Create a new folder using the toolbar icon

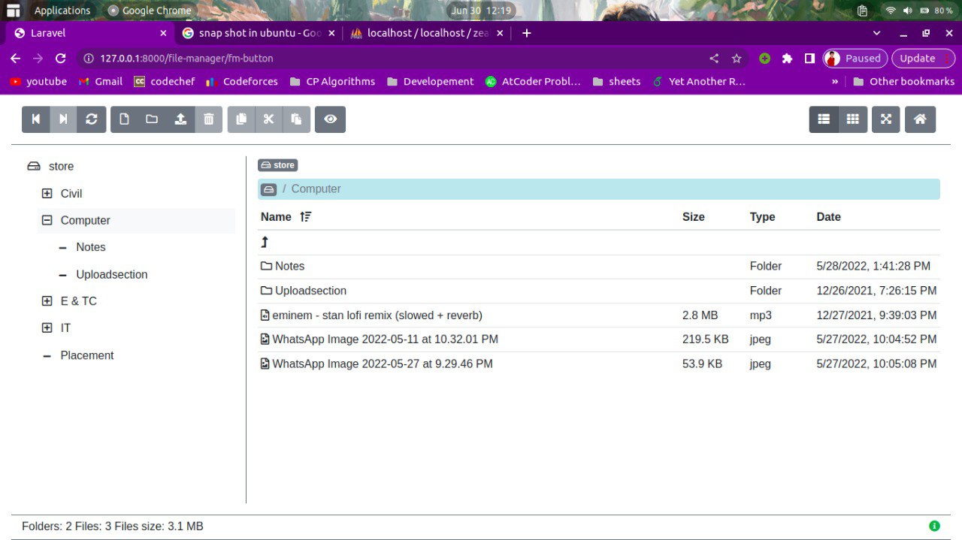click(x=152, y=119)
